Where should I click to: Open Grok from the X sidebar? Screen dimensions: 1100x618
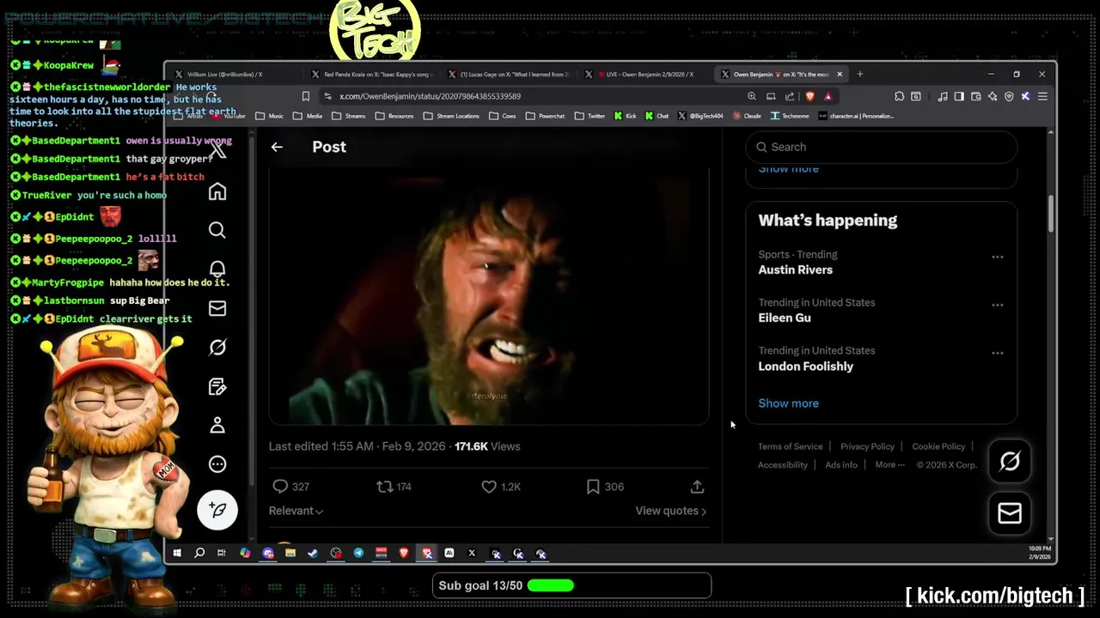point(217,347)
